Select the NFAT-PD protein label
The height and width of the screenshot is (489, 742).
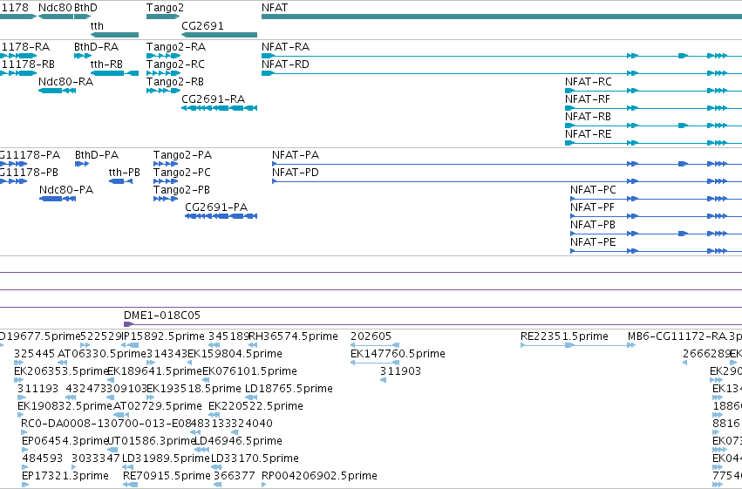(x=296, y=173)
